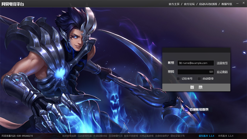Image resolution: width=247 pixels, height=139 pixels.
Task: Focus the 帐号 account input field
Action: click(196, 63)
